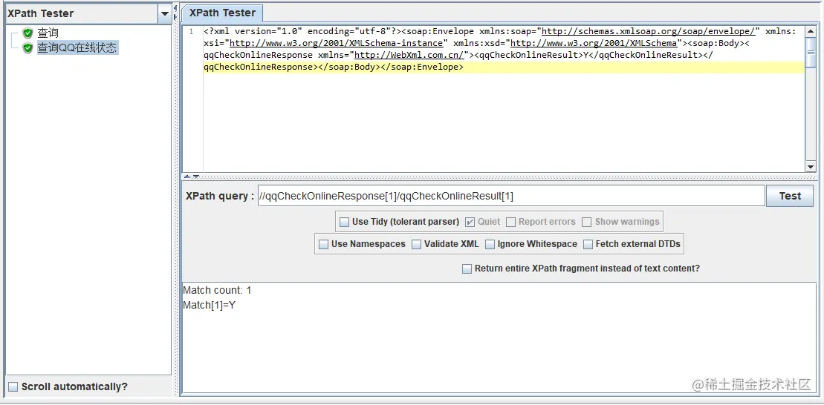Toggle the Show warnings checkbox

(x=586, y=222)
